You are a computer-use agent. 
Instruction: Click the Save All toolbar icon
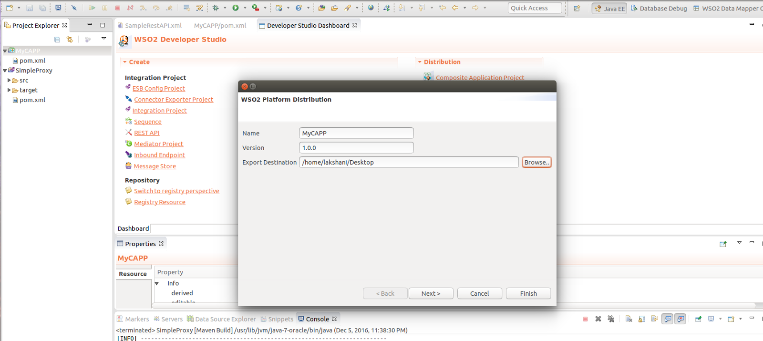pos(42,8)
